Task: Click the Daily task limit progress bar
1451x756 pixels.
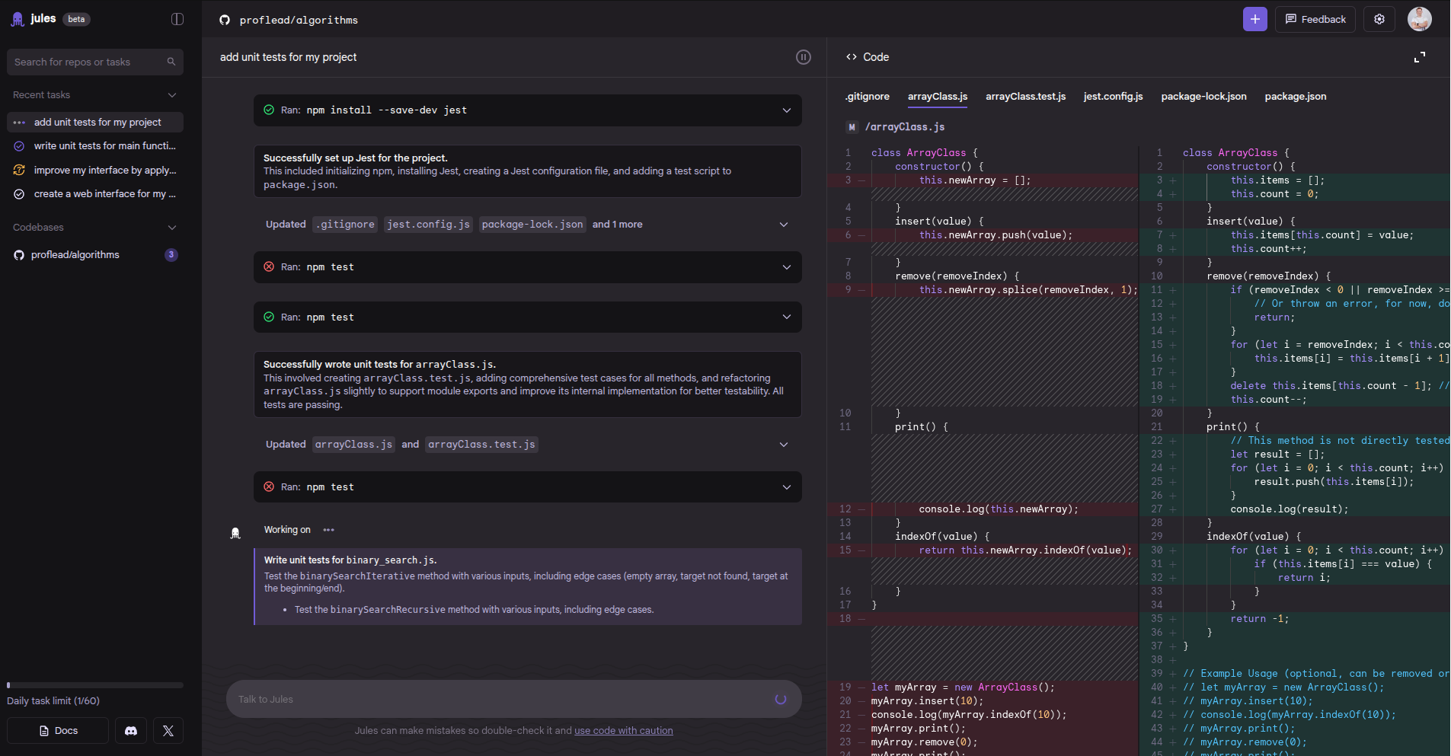Action: [95, 685]
